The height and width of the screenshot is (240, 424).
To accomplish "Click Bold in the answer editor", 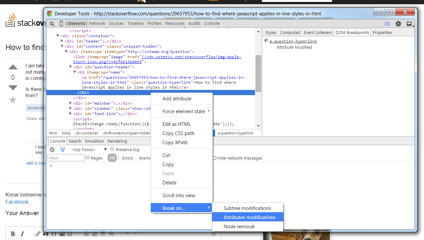I will [13, 234].
